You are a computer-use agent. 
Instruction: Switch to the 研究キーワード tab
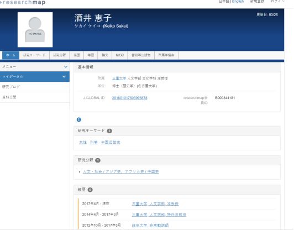tap(34, 55)
